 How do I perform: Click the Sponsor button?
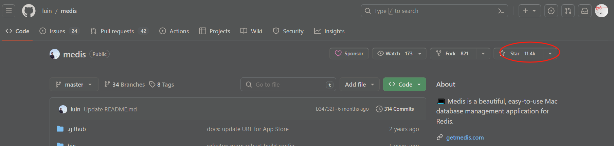[349, 54]
